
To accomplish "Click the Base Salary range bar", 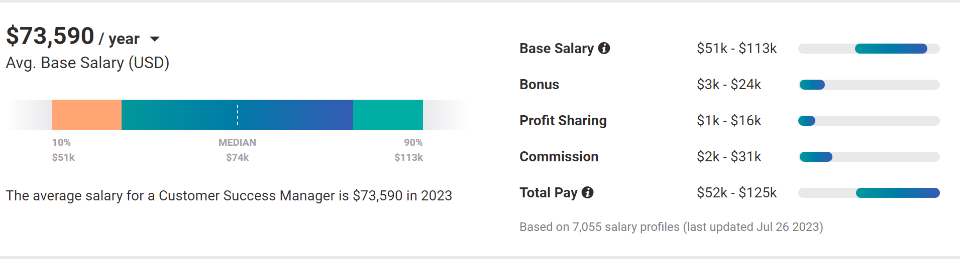I will click(x=869, y=49).
